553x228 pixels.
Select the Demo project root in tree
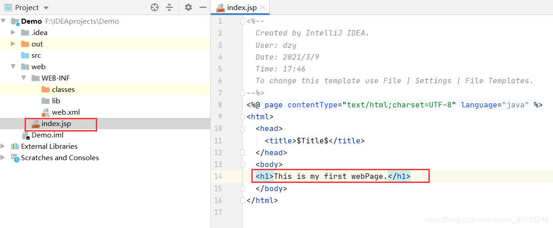pyautogui.click(x=105, y=21)
